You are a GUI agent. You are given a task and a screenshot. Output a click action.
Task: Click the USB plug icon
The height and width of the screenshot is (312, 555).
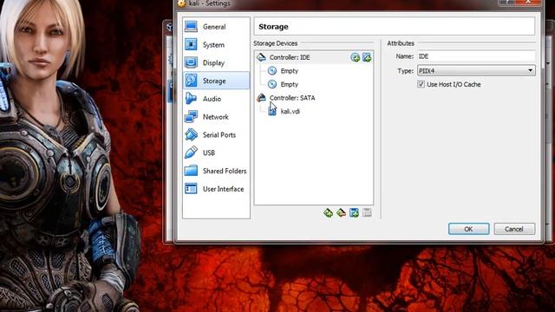pyautogui.click(x=191, y=153)
